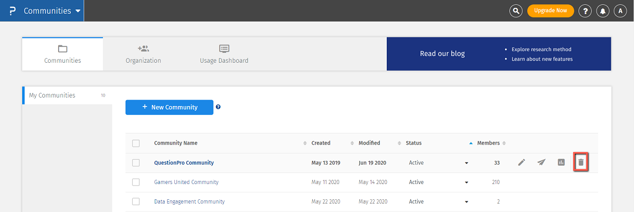Screen dimensions: 634x212
Task: Select the Gamers United Community checkbox
Action: (x=136, y=182)
